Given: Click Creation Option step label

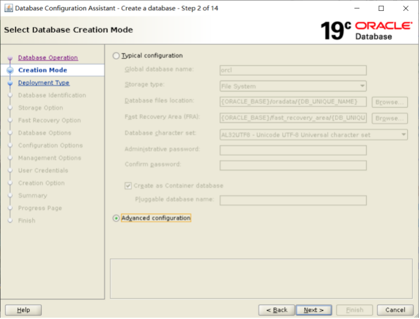Looking at the screenshot, I should (x=41, y=183).
